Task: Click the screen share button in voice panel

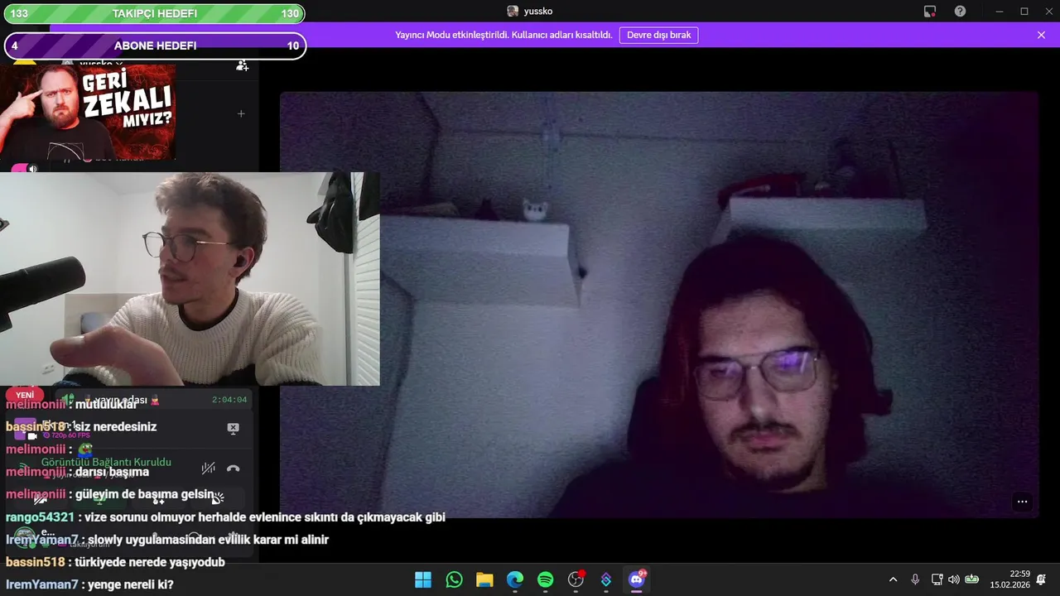Action: click(99, 499)
